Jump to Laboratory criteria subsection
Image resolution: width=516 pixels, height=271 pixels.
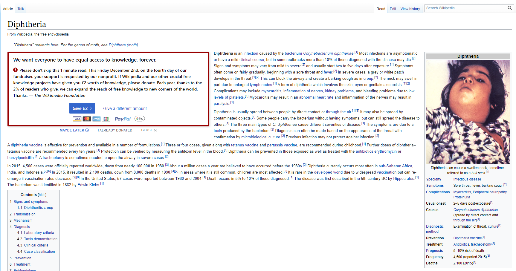tap(39, 233)
